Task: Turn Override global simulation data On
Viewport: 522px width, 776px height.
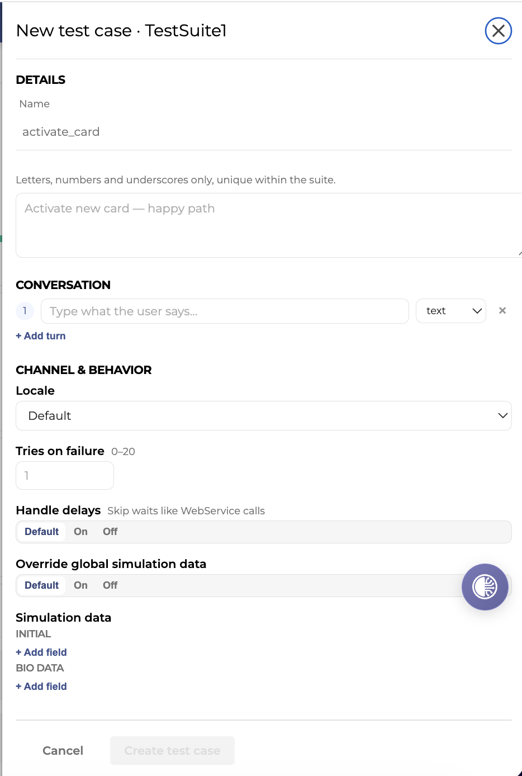Action: [80, 585]
